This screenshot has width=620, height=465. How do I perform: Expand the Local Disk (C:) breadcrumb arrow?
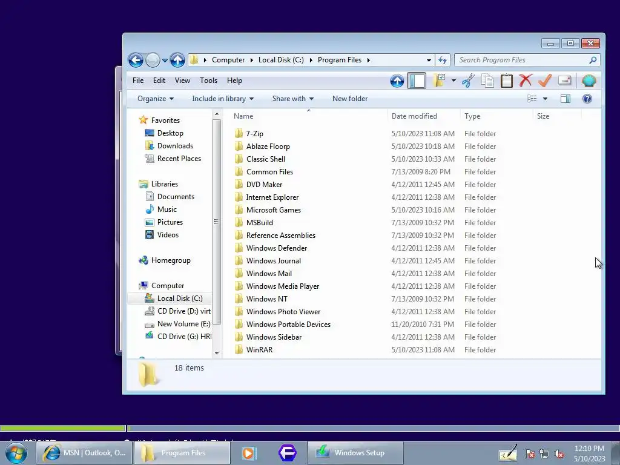pos(311,60)
